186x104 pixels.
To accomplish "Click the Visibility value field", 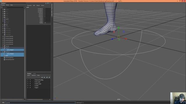I will coord(47,23).
